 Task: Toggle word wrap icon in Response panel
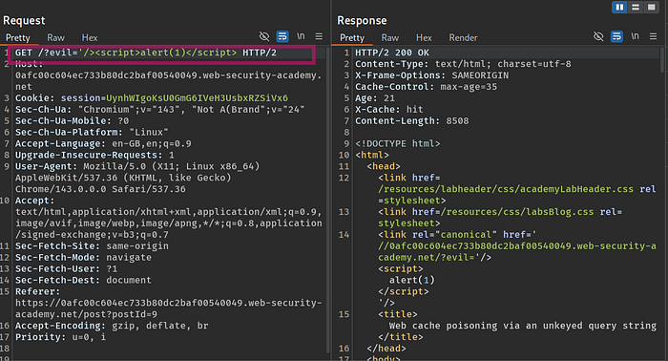(616, 36)
